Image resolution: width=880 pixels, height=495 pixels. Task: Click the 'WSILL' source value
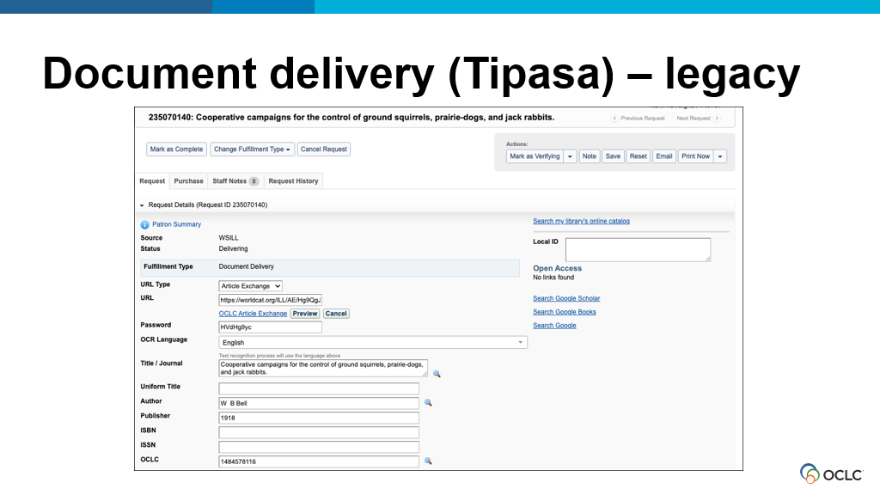click(229, 238)
